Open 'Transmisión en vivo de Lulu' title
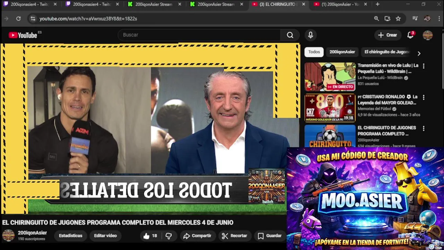Viewport: 444px width, 250px height. (x=388, y=68)
